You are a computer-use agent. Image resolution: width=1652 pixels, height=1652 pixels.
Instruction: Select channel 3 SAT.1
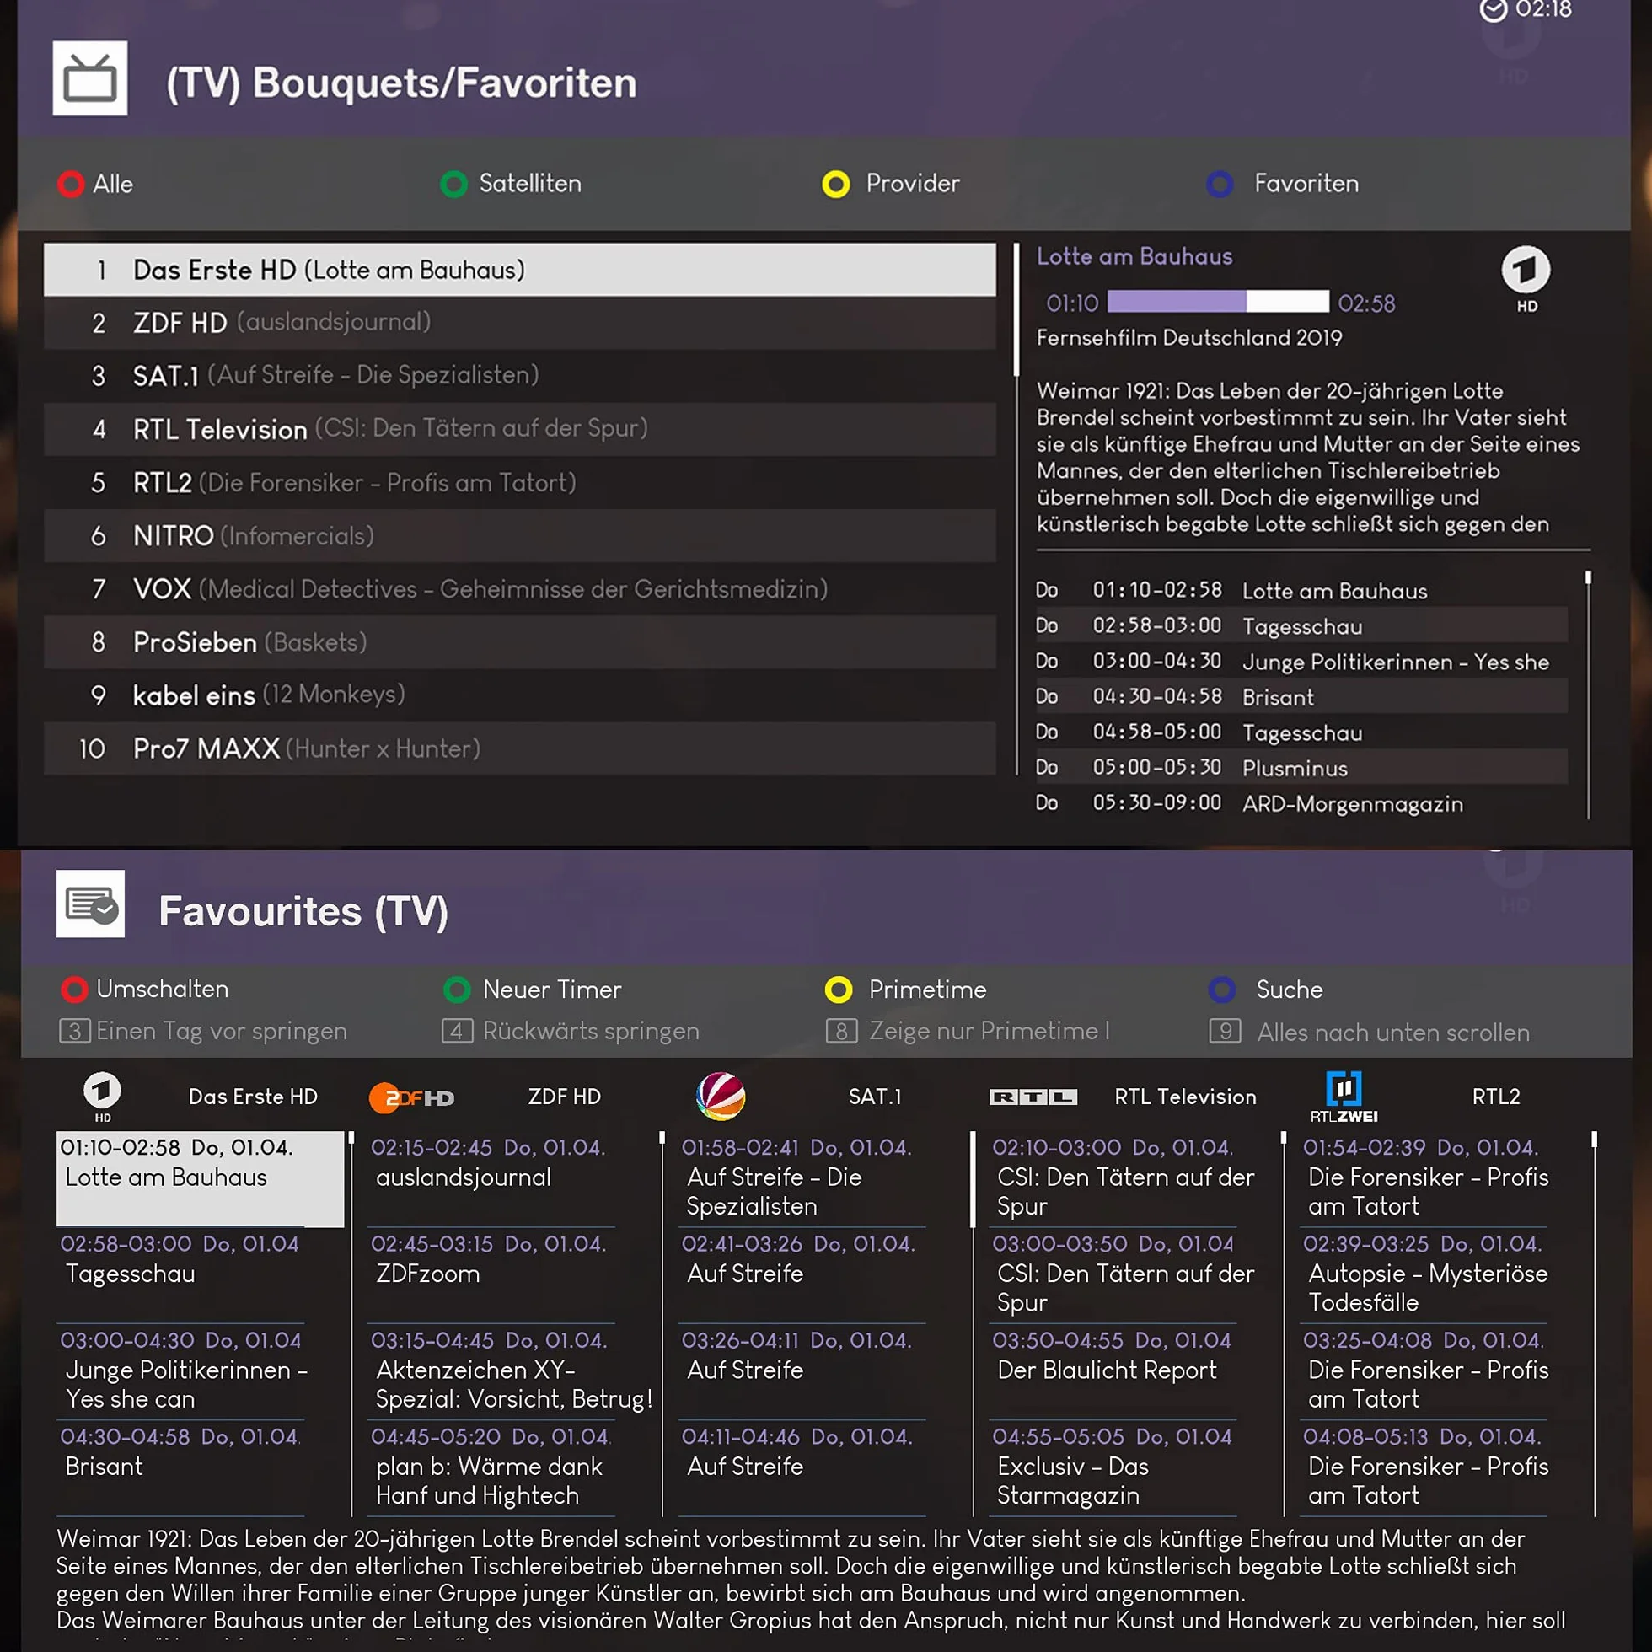520,376
